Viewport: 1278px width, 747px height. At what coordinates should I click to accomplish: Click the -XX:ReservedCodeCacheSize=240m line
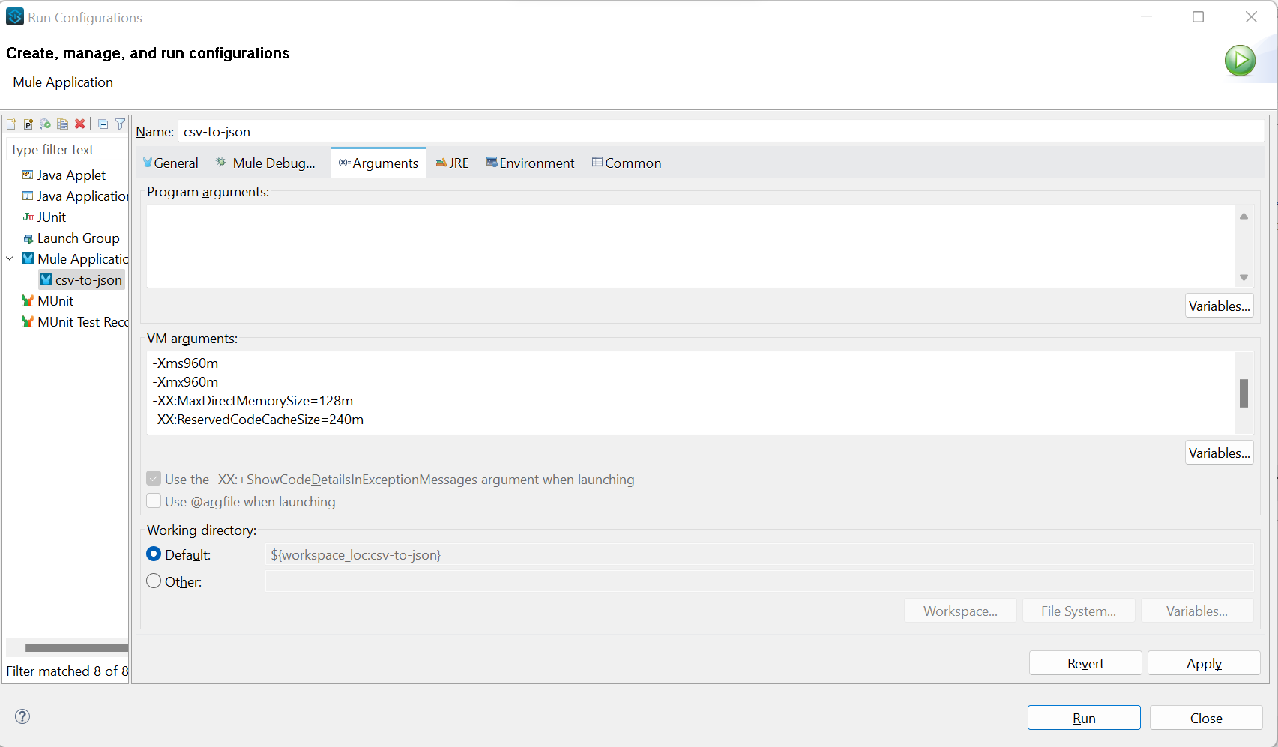pos(258,420)
